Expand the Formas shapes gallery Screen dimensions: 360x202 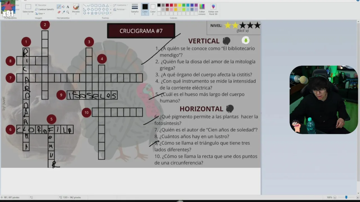tap(111, 13)
